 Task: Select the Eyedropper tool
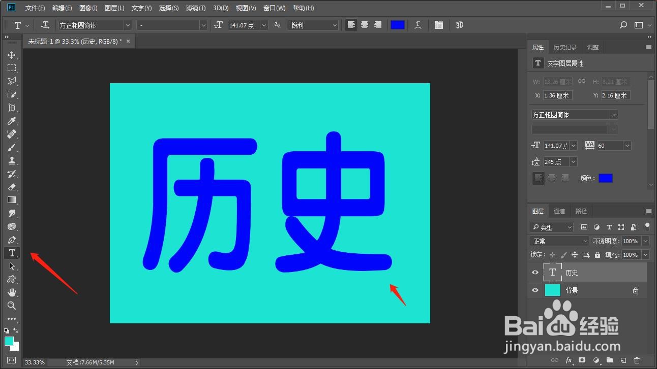tap(12, 121)
